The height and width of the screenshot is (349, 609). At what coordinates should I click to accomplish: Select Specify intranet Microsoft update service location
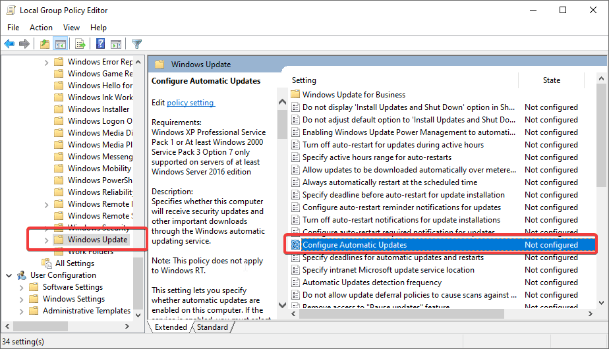tap(388, 270)
